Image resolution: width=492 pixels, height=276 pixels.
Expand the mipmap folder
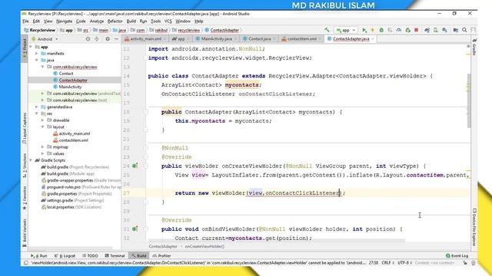(43, 146)
